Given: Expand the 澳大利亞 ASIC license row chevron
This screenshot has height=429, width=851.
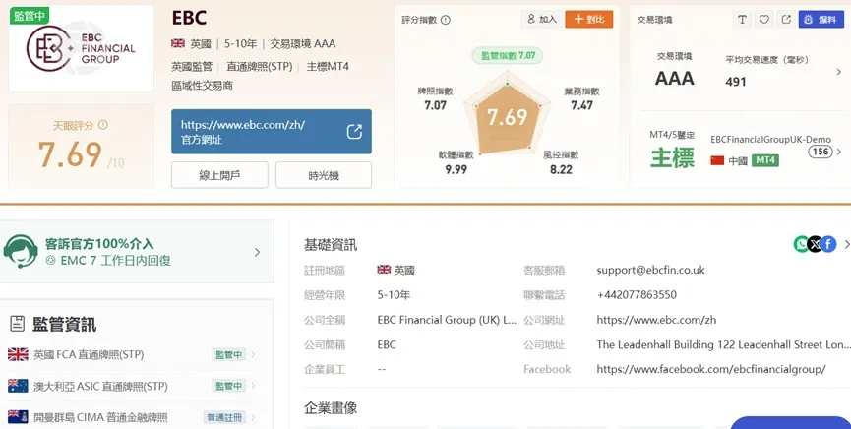Looking at the screenshot, I should pos(253,386).
